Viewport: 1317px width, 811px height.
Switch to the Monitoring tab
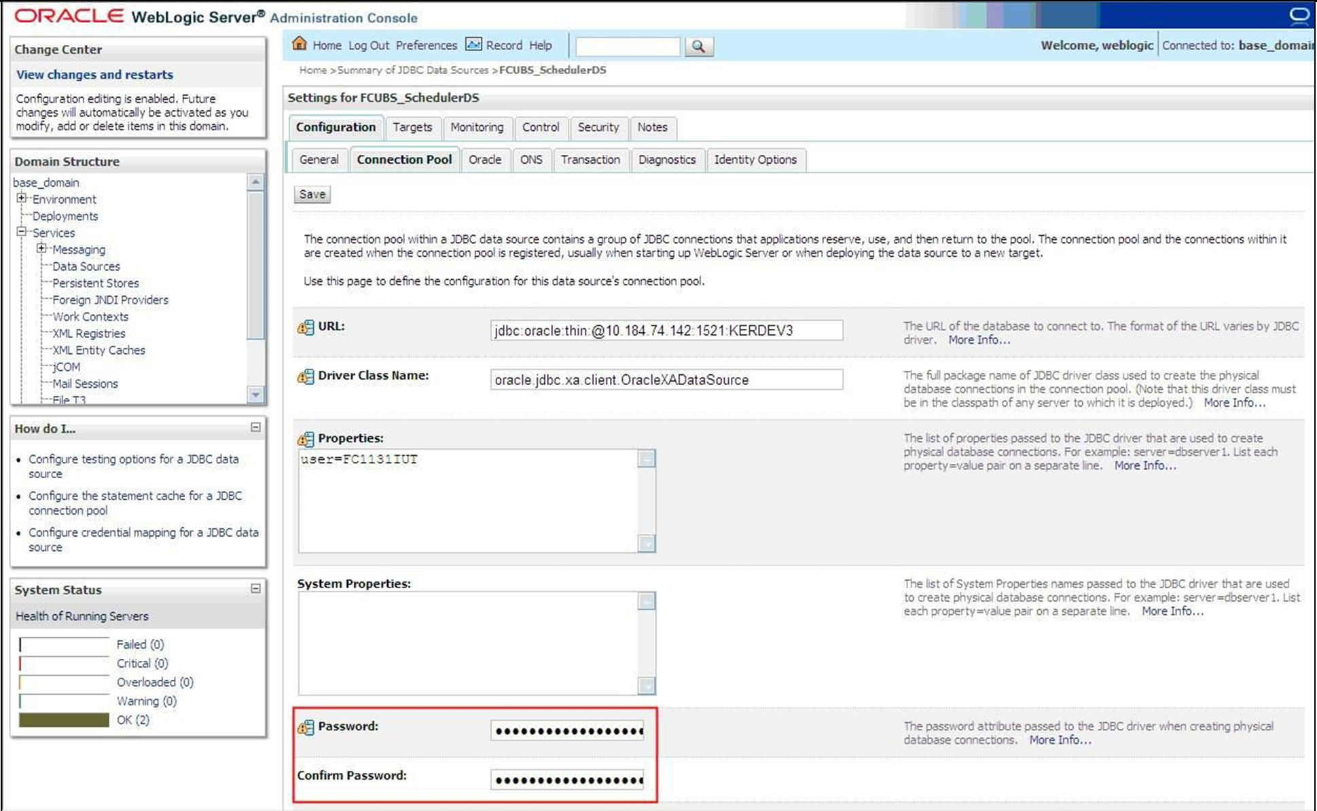(x=477, y=127)
